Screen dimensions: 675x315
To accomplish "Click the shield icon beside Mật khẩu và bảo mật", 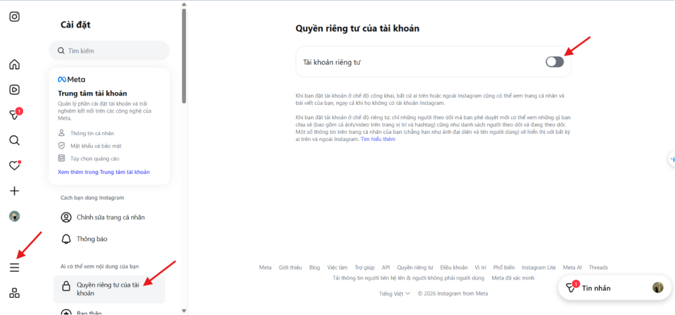I will [61, 146].
